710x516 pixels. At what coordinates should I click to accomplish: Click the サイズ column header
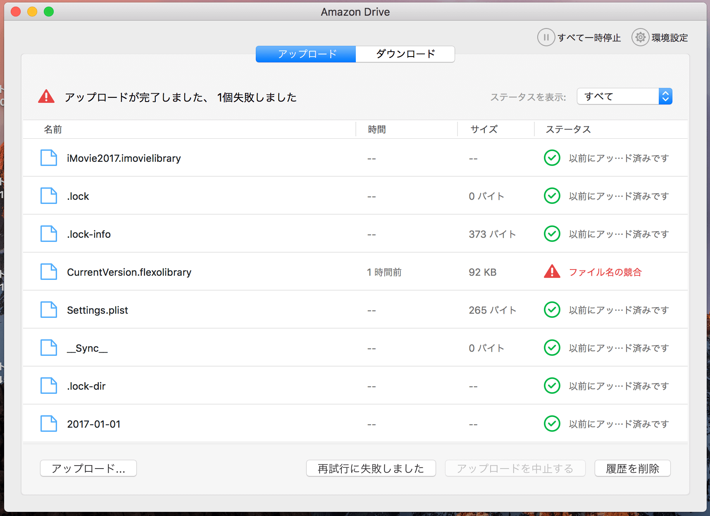tap(482, 129)
